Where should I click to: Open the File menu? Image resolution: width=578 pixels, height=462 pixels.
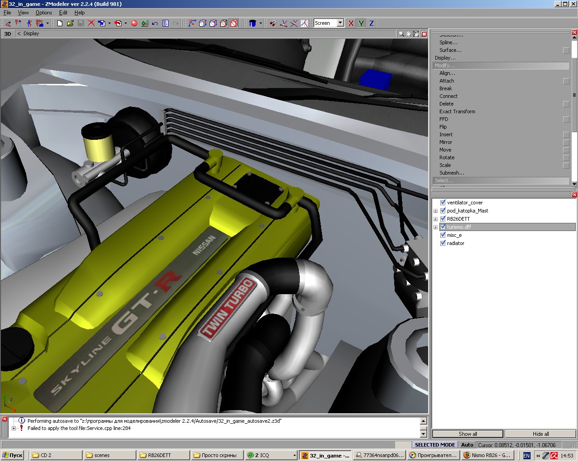[x=7, y=13]
